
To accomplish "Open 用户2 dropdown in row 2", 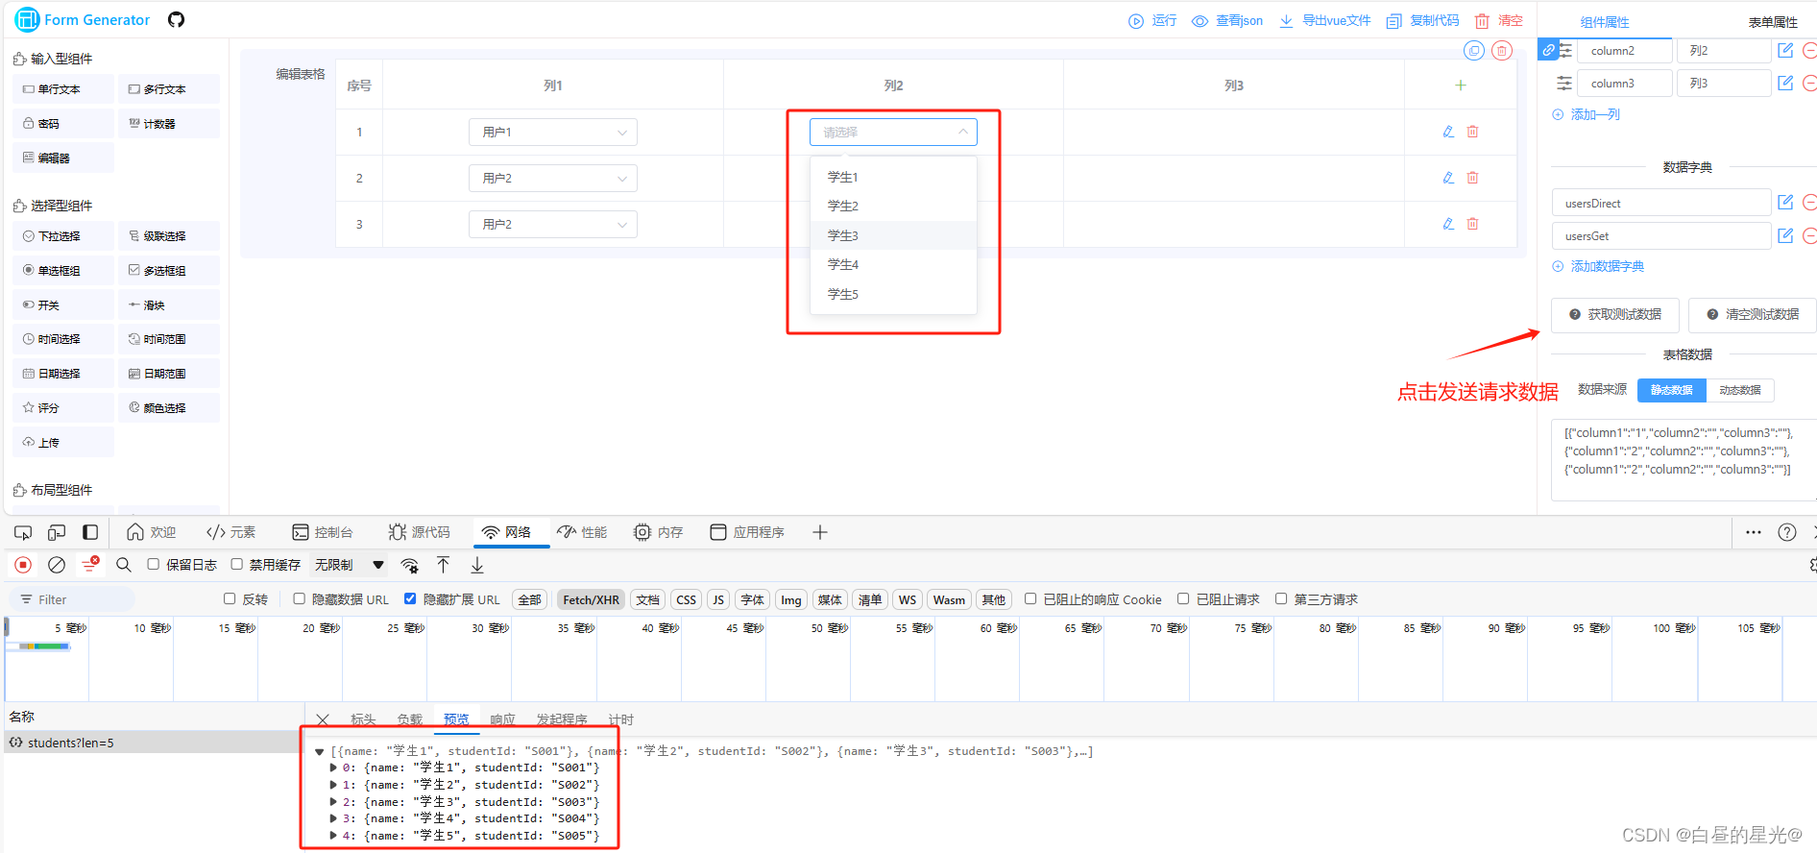I will pyautogui.click(x=553, y=178).
